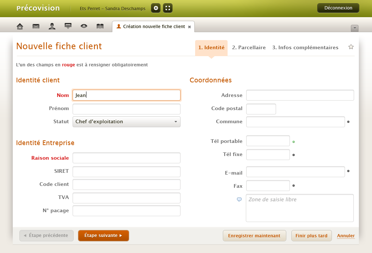Click the comment bubble icon beside free text
This screenshot has height=253, width=372.
click(x=239, y=199)
